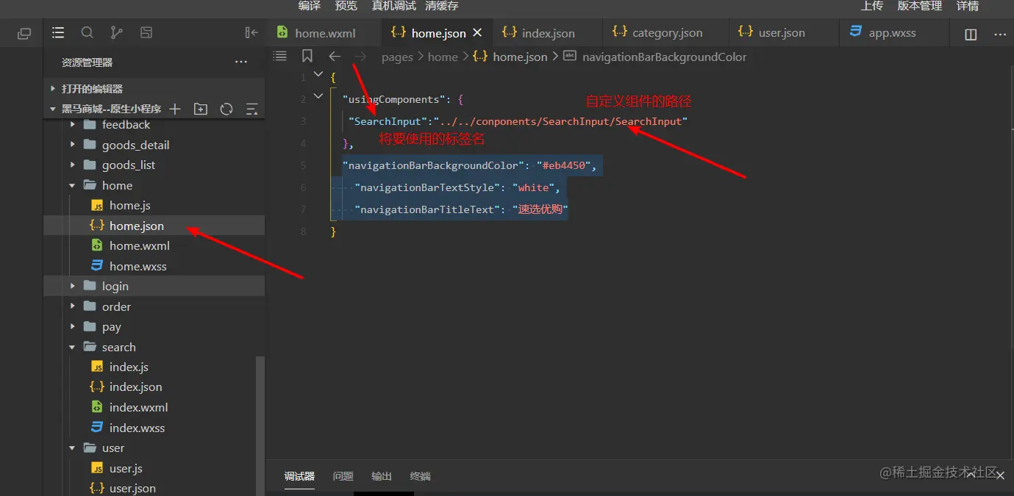Screen dimensions: 1014x496
Task: Open home.wxss in the file tree
Action: coord(154,266)
